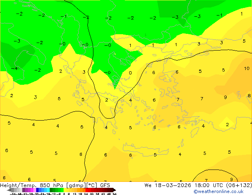Click the 'Height/Temp. 850 hPa' chart title
The image size is (252, 195).
click(x=31, y=185)
